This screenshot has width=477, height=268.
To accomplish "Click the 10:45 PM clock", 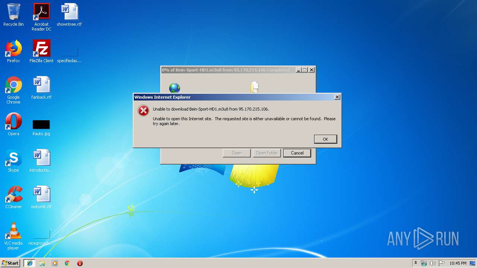I will pos(458,263).
